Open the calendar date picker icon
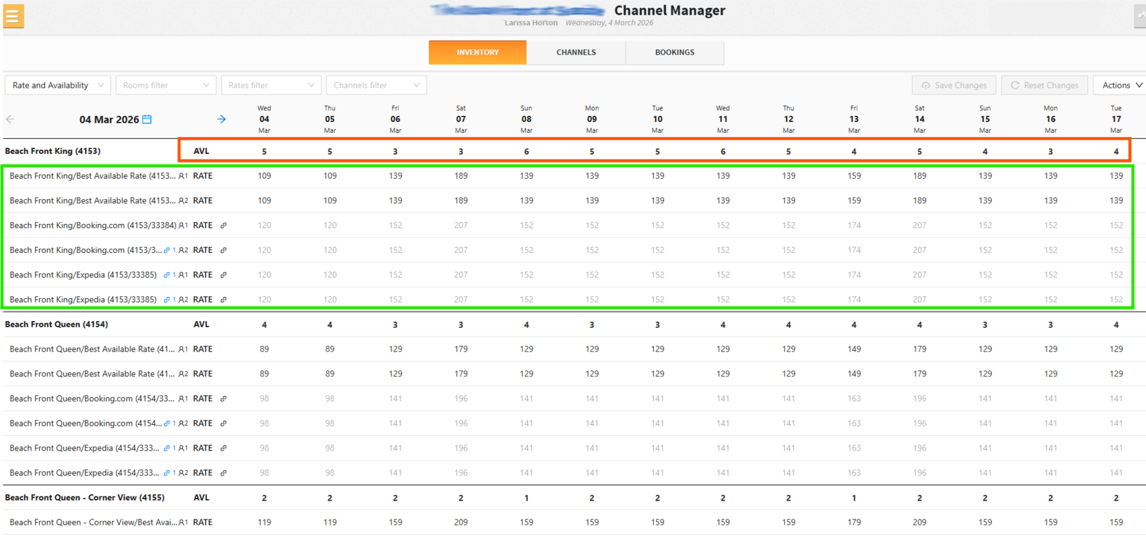The image size is (1146, 539). coord(147,119)
